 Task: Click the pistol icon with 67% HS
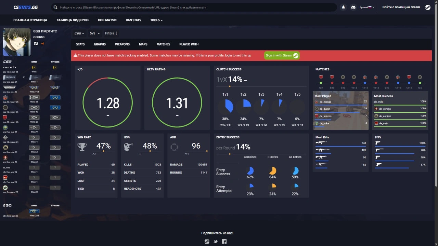click(x=378, y=164)
